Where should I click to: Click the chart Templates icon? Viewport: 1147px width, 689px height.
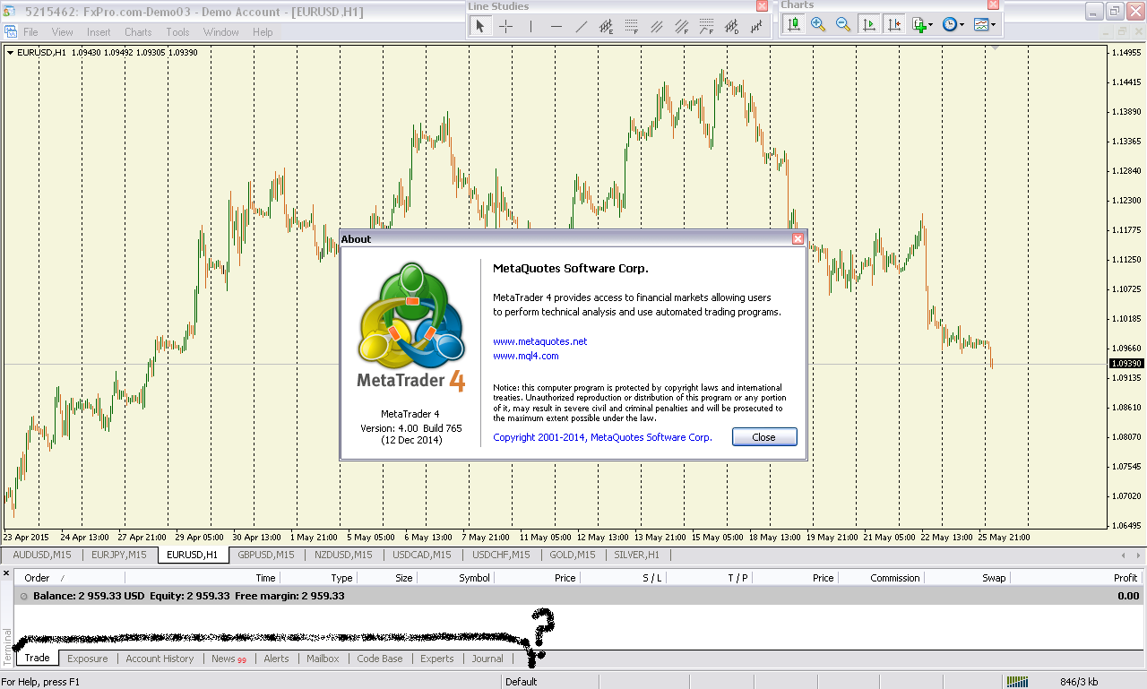tap(981, 24)
